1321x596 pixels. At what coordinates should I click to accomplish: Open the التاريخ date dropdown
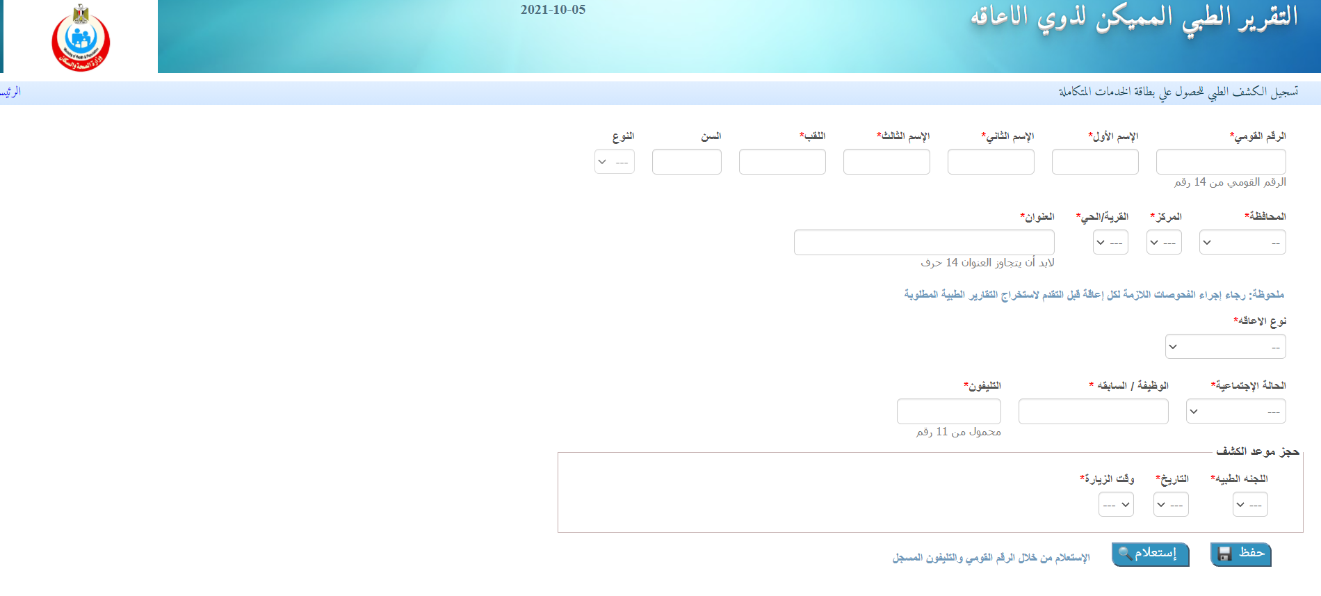click(x=1171, y=504)
